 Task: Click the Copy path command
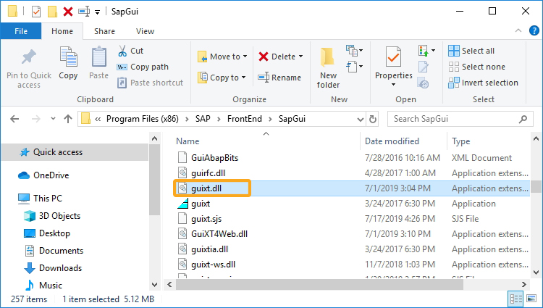point(143,67)
